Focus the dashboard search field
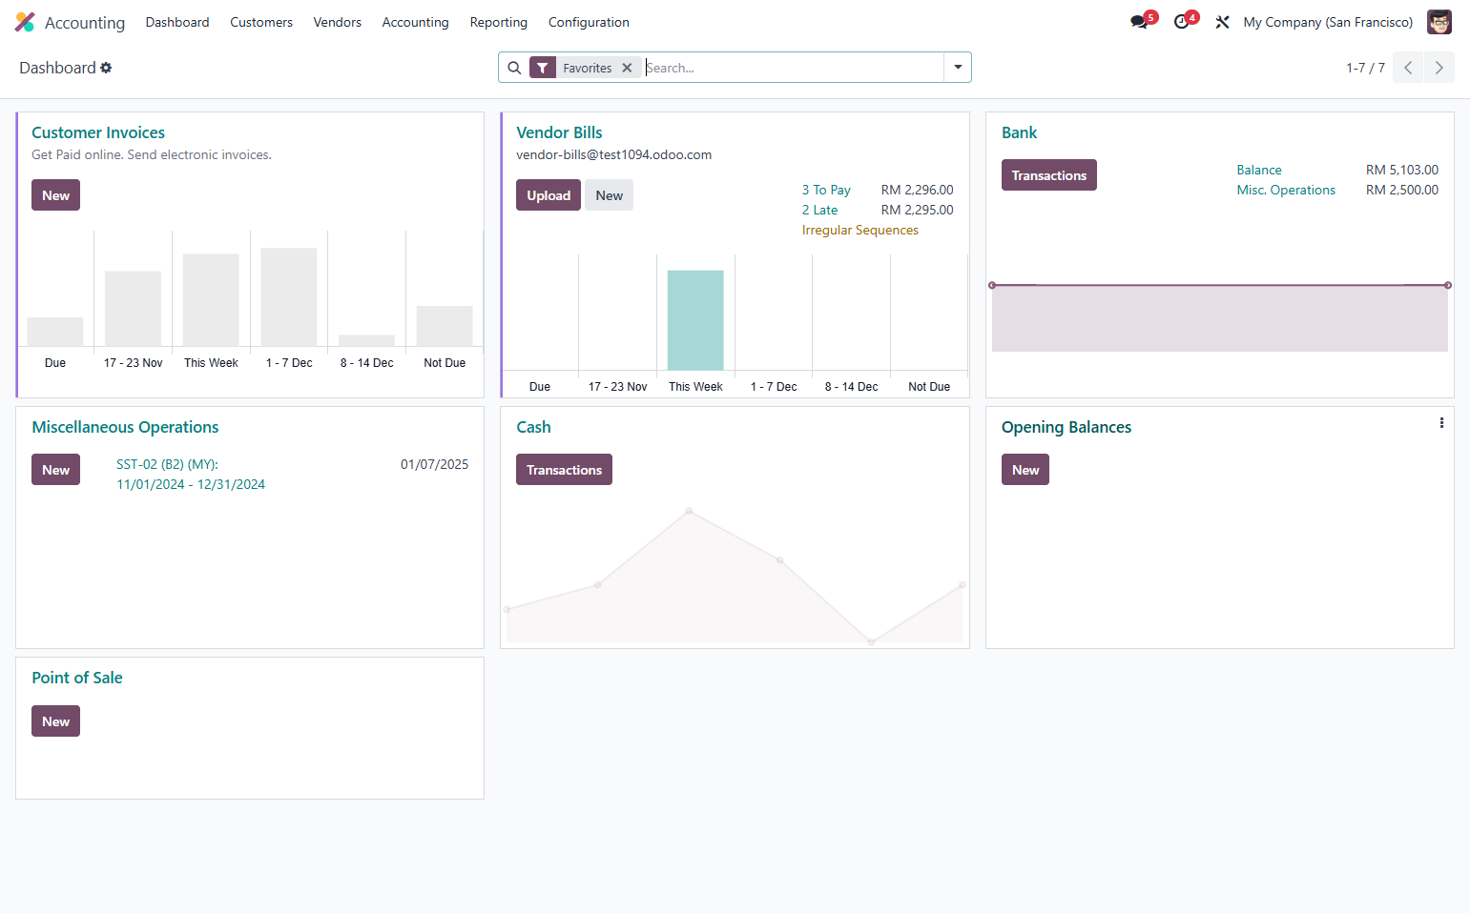Viewport: 1470px width, 913px height. [793, 68]
